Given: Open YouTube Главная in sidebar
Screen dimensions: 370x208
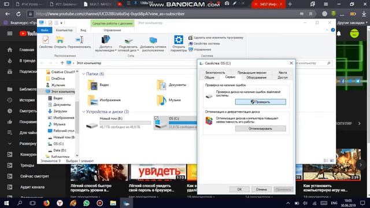Looking at the screenshot, I should click(20, 50).
